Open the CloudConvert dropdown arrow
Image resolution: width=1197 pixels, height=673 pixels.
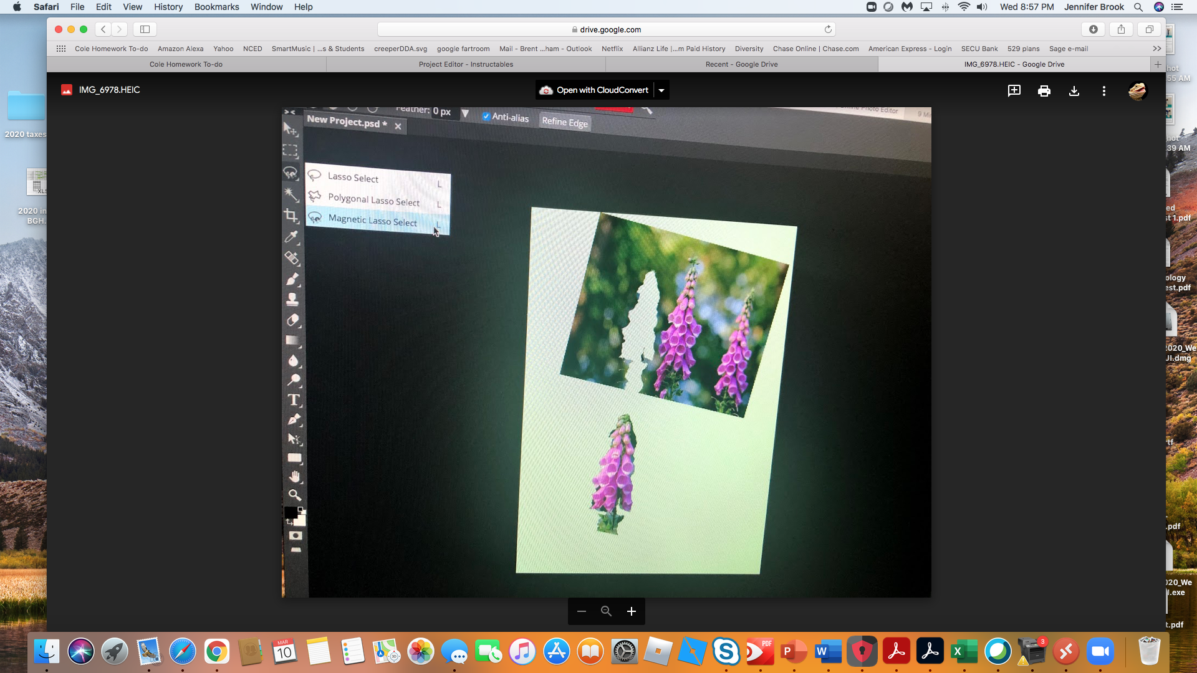click(661, 90)
